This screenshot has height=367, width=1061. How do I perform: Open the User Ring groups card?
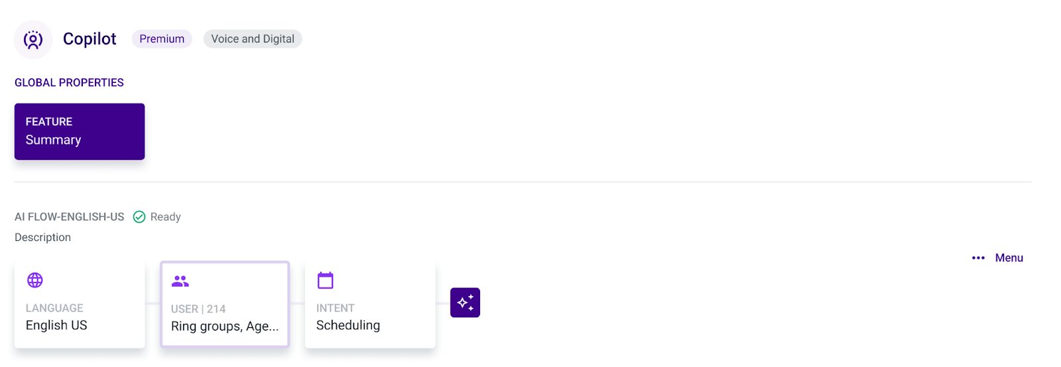[225, 305]
